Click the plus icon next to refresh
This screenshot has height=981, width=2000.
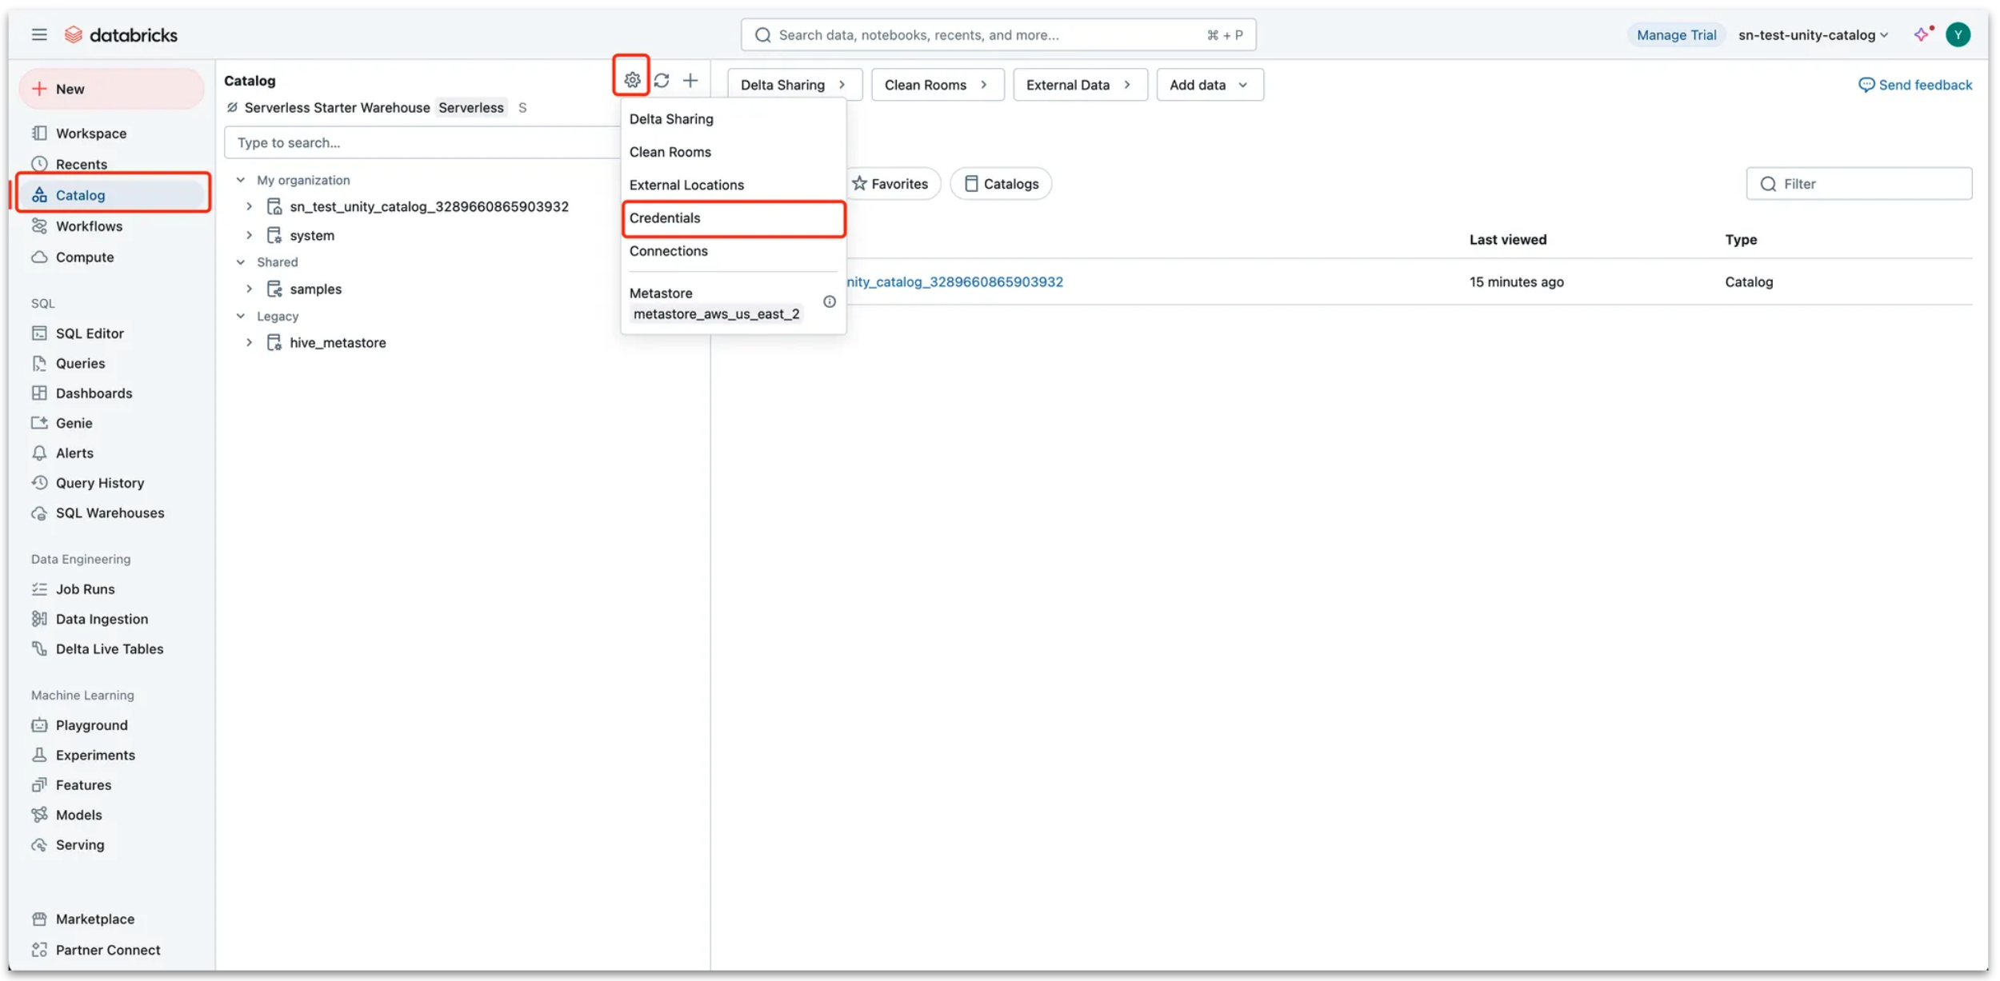point(690,80)
